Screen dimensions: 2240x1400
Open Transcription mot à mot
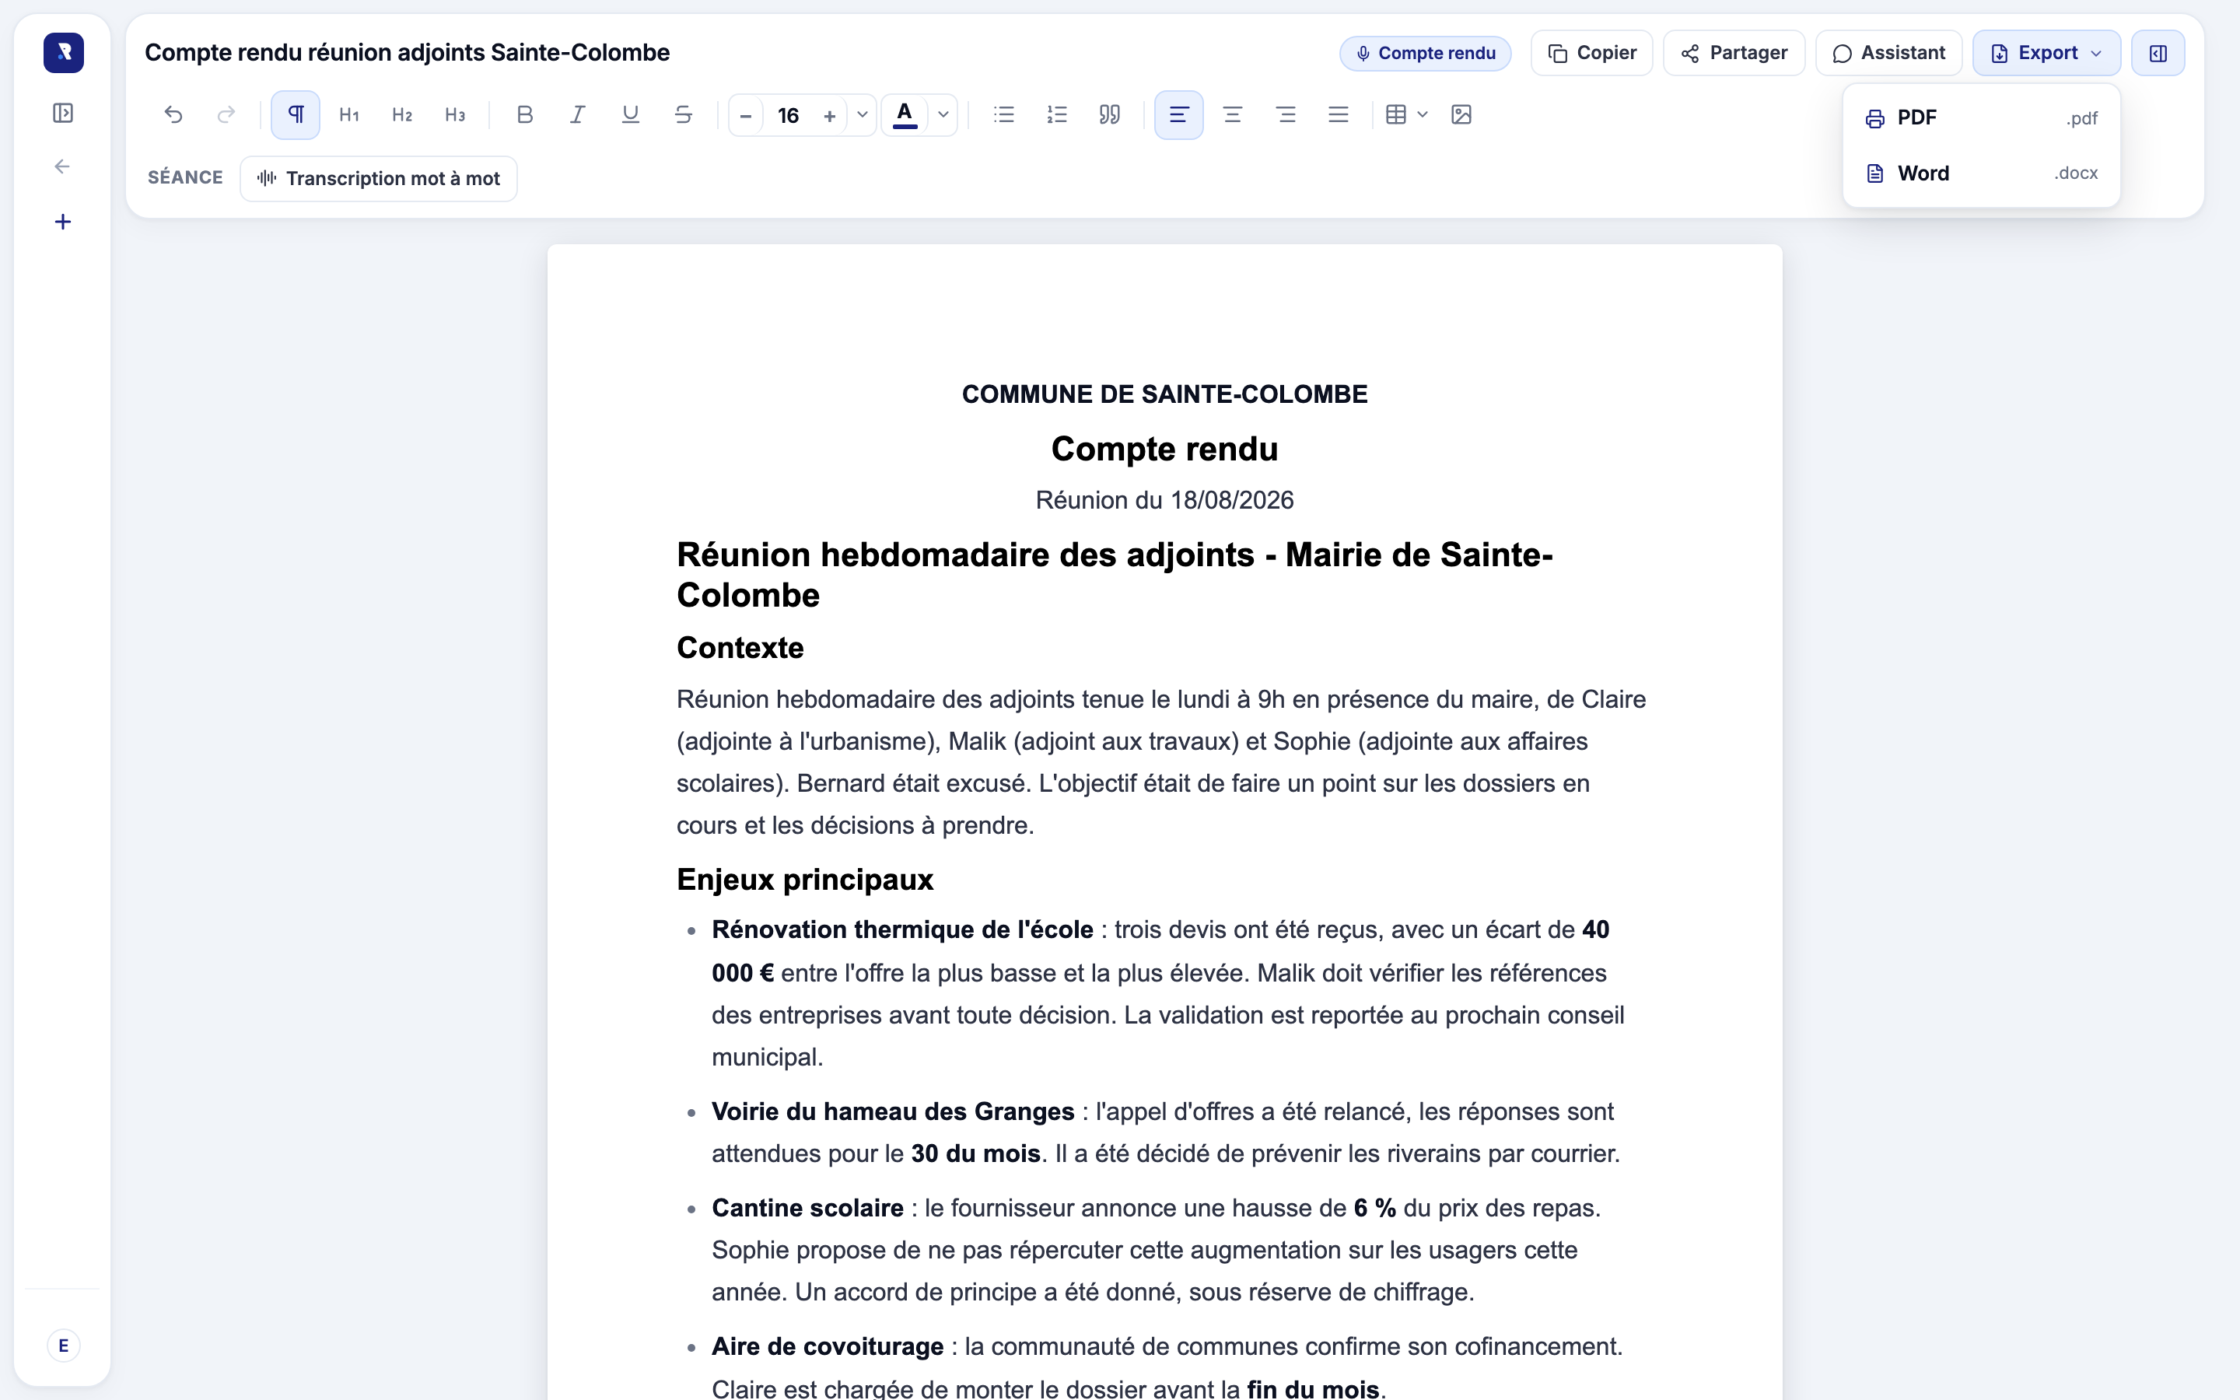pyautogui.click(x=379, y=179)
